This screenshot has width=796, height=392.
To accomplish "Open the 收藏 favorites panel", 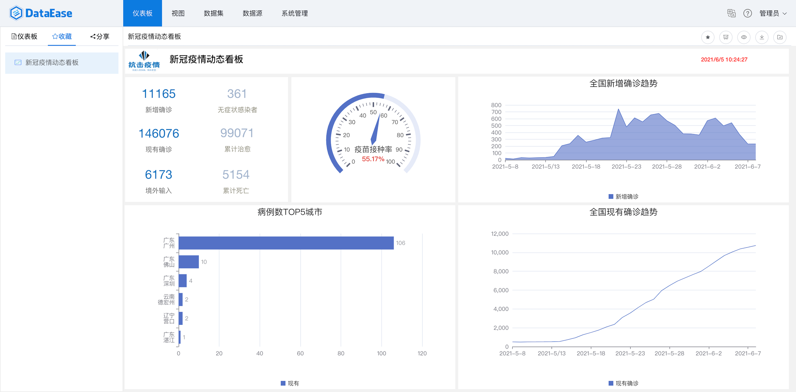I will (61, 36).
